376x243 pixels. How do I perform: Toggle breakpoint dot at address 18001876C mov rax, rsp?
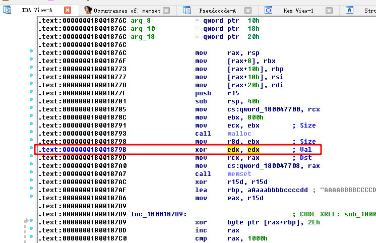point(31,51)
